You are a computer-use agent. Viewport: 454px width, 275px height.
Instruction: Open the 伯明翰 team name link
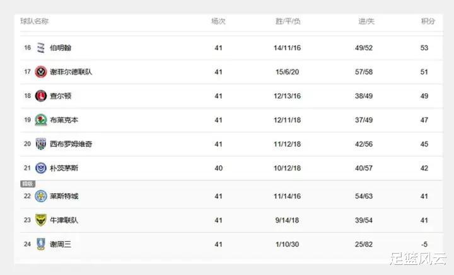pos(61,48)
